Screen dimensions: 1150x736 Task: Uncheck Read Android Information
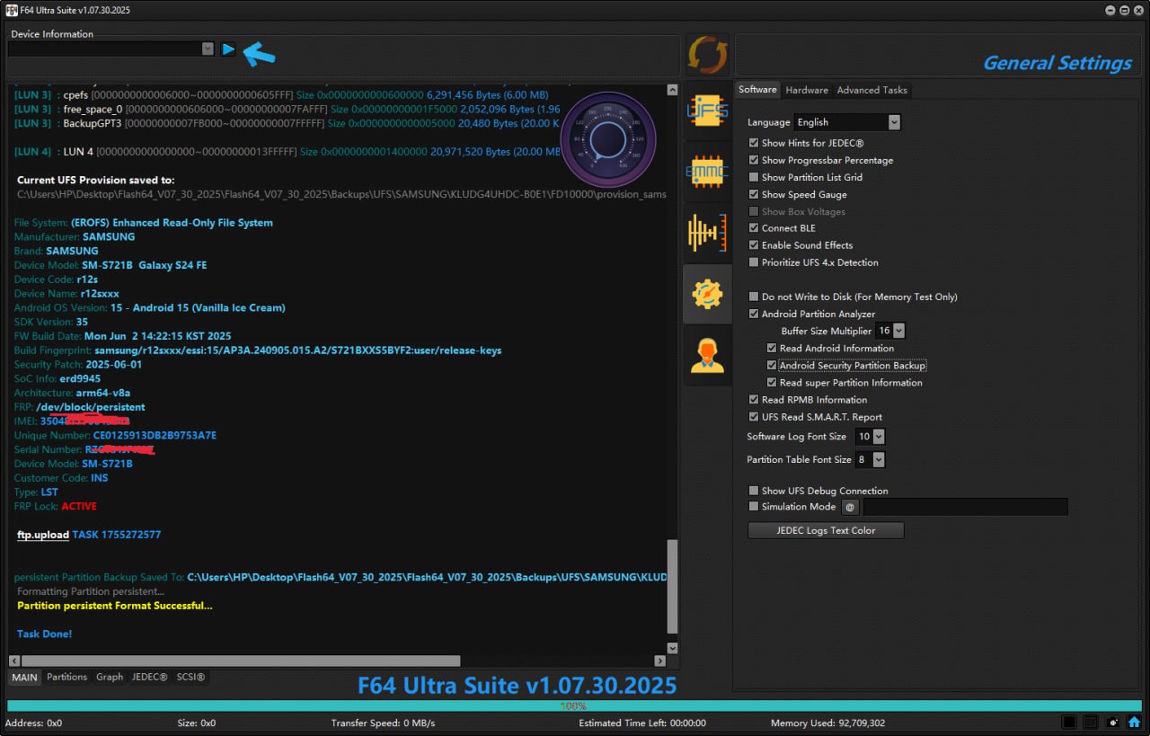[772, 348]
